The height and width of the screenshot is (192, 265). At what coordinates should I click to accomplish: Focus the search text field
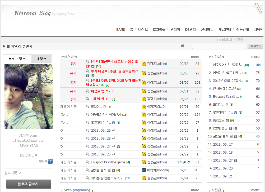pyautogui.click(x=219, y=46)
